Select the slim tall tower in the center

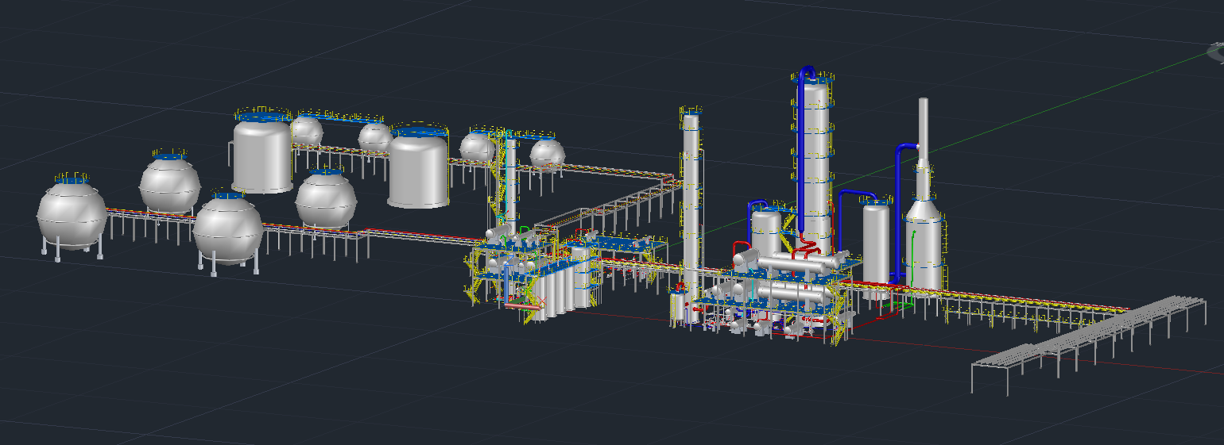coord(691,216)
